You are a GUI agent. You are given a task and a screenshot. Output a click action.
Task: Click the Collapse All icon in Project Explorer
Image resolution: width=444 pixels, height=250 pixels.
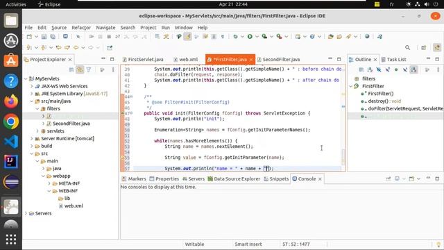71,69
